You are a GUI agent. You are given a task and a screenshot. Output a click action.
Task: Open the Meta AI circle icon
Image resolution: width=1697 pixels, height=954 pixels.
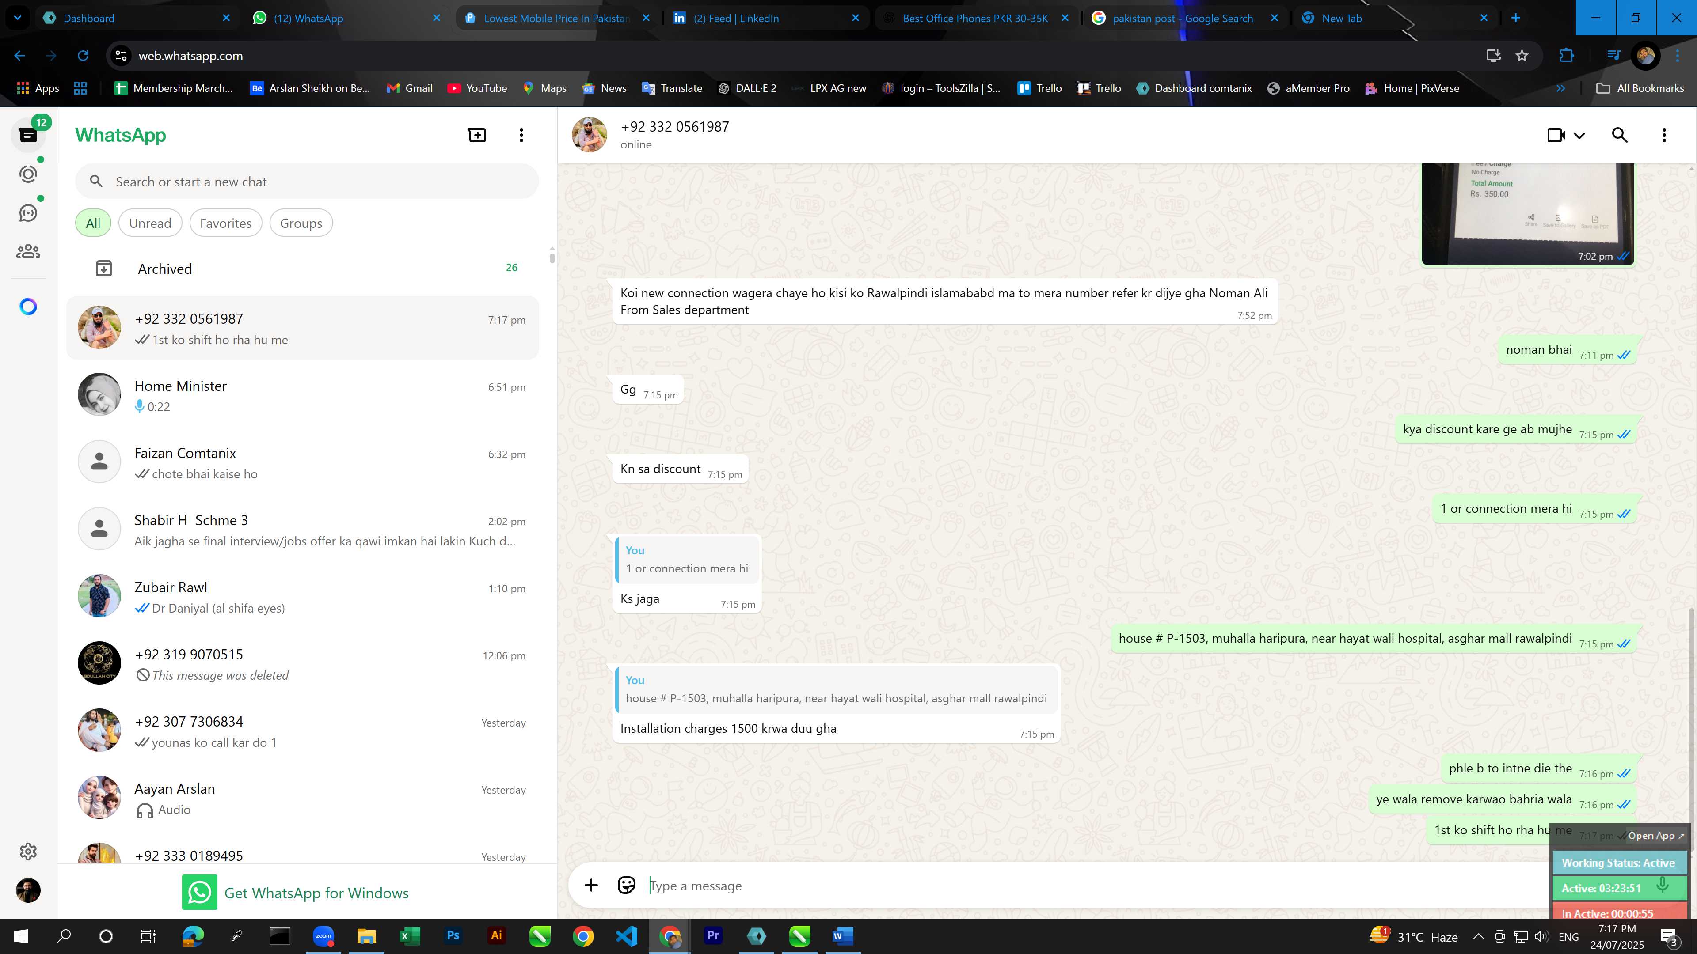click(28, 307)
